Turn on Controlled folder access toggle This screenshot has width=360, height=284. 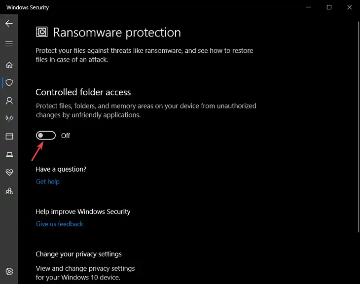click(x=46, y=136)
